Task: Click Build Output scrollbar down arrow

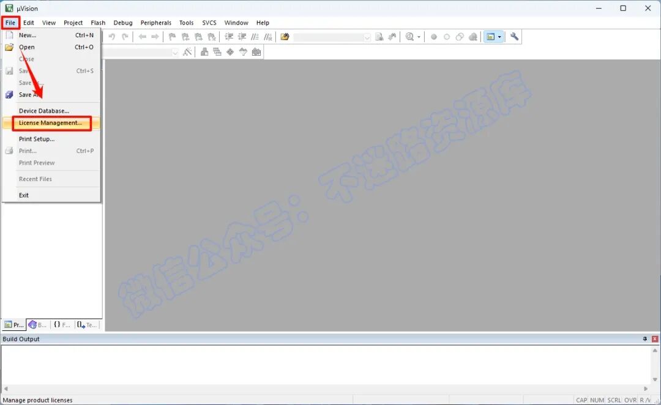Action: 655,380
